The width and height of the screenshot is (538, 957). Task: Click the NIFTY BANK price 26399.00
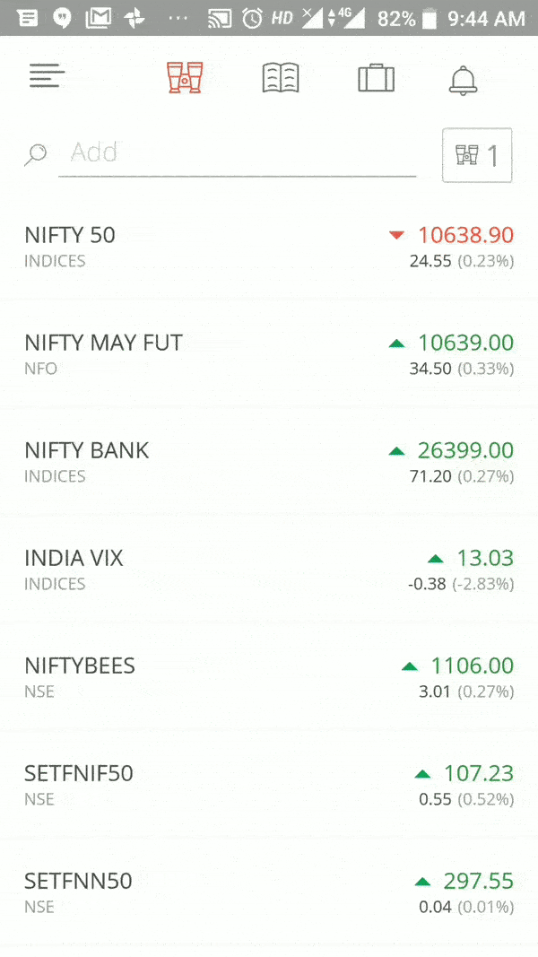(x=465, y=451)
